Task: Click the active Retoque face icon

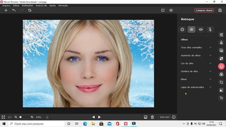Action: tap(221, 66)
